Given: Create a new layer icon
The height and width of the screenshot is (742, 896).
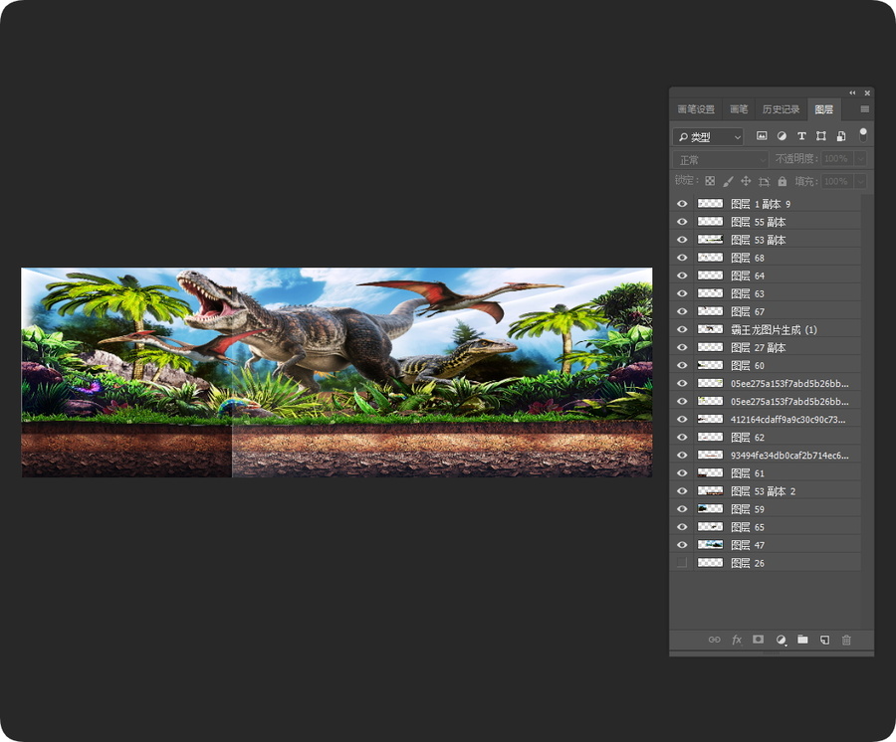Looking at the screenshot, I should [x=824, y=640].
